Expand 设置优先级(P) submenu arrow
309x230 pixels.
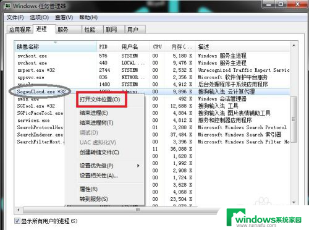pos(138,166)
